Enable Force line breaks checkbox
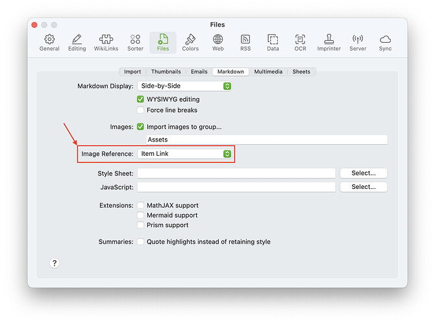 click(x=140, y=110)
